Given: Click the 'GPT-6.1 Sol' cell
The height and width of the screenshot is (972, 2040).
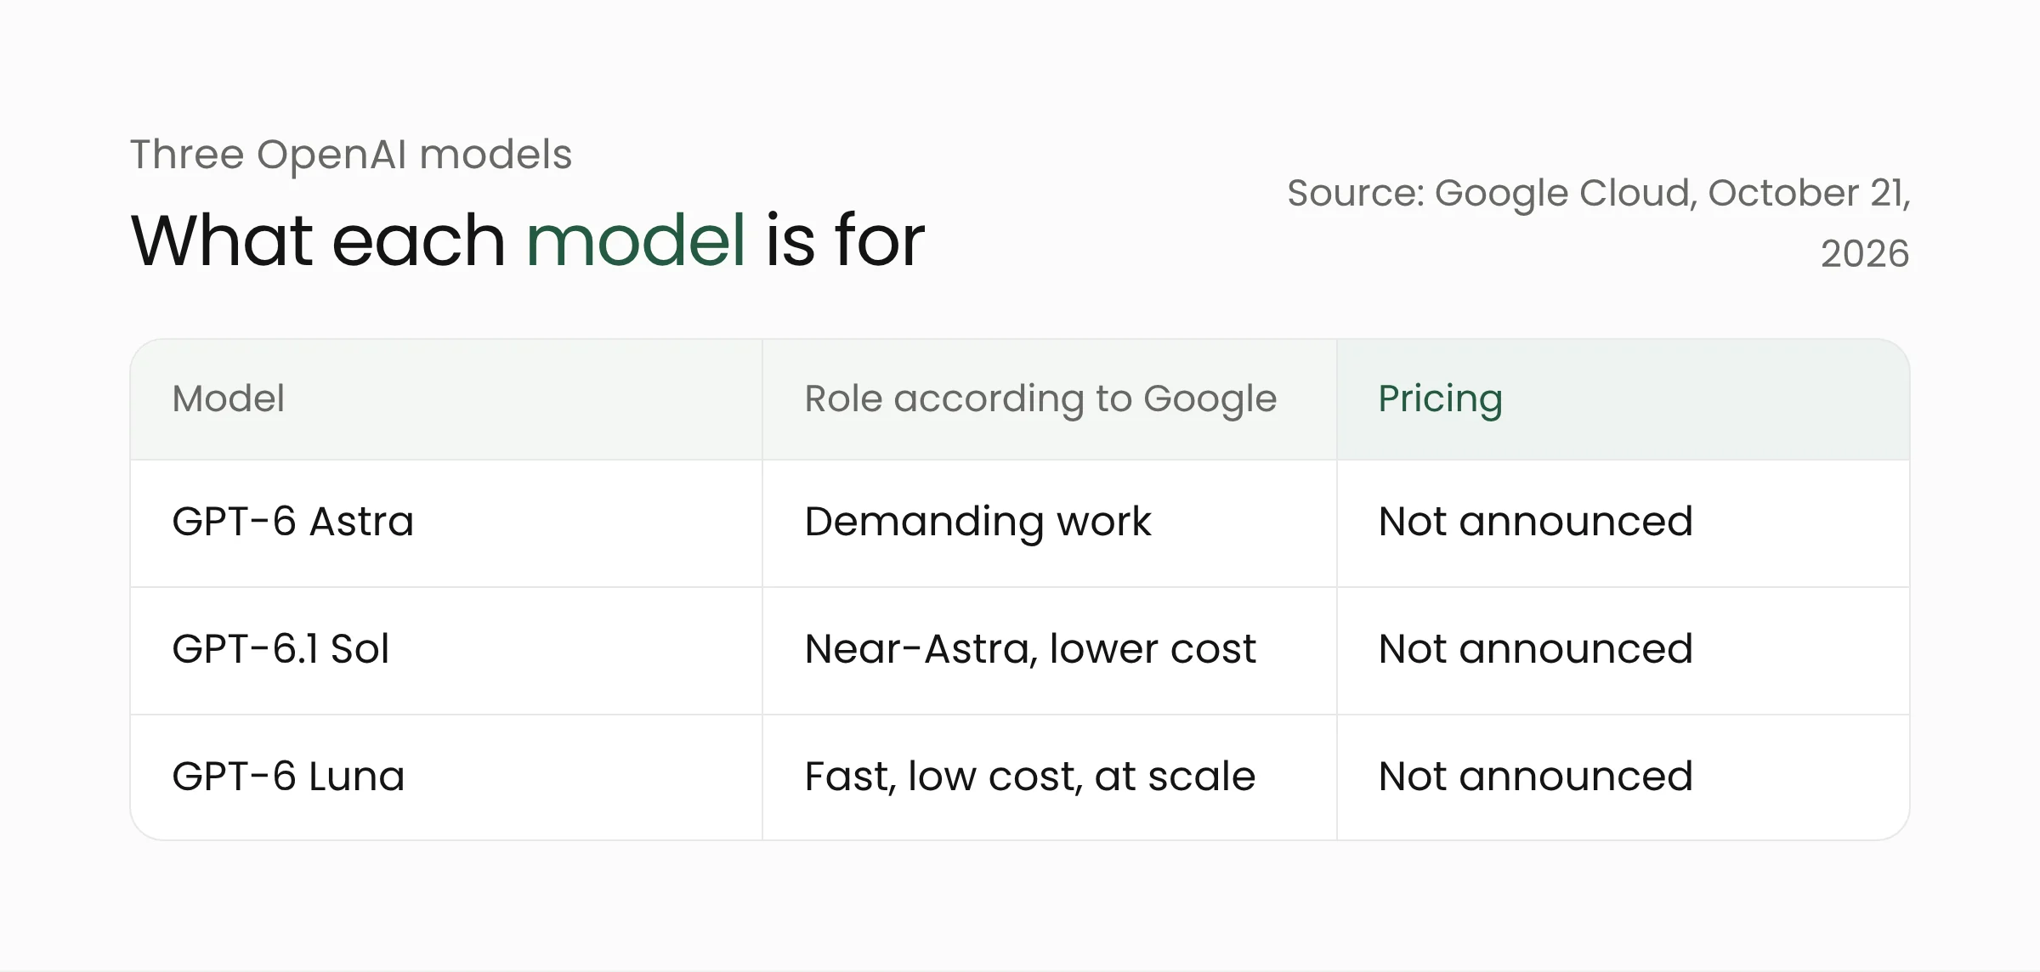Looking at the screenshot, I should click(x=446, y=651).
